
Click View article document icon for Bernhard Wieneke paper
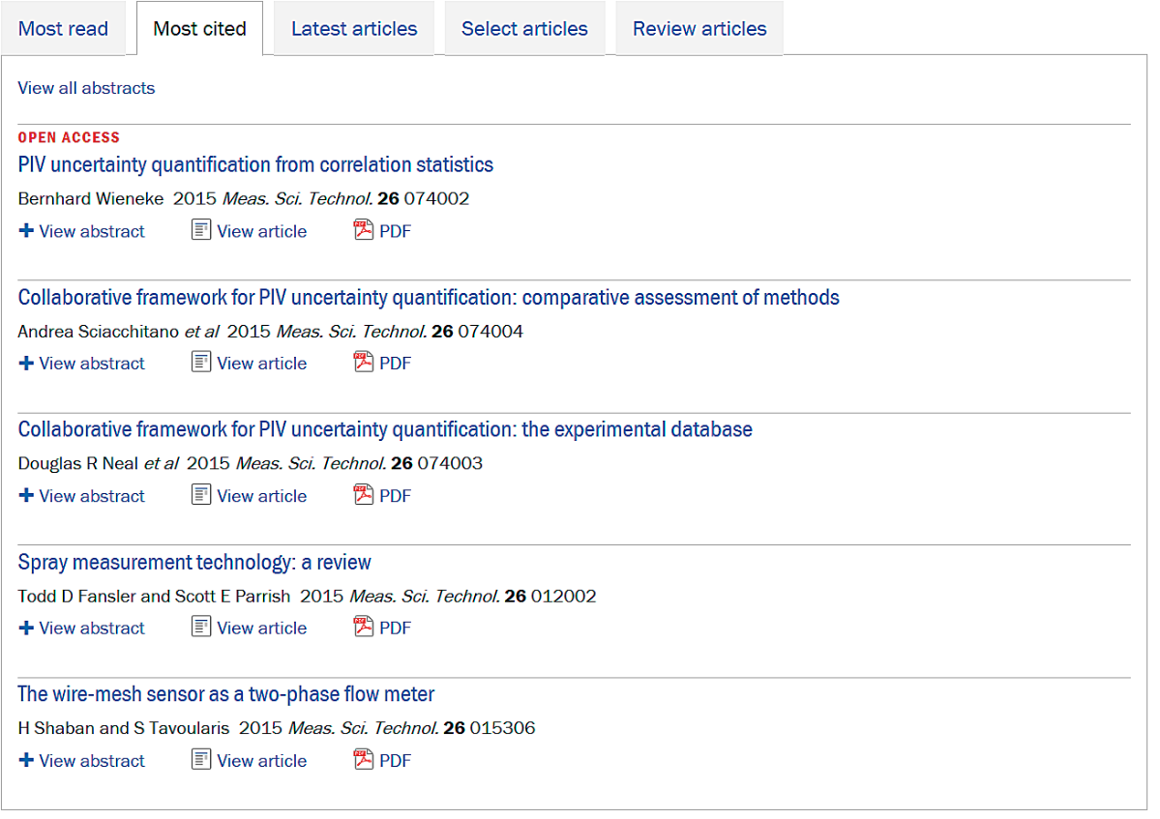tap(201, 231)
